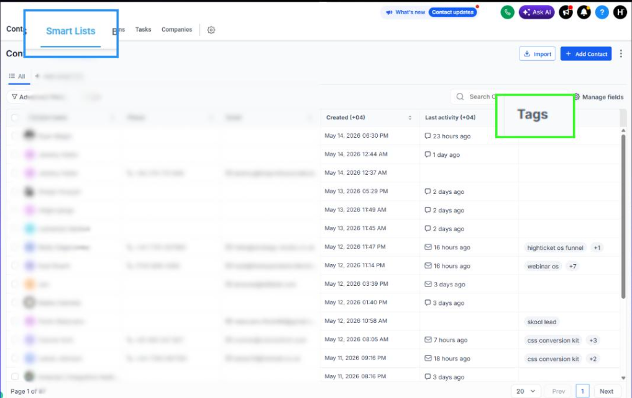Screen dimensions: 632x398
Task: Click chat icon in May 12 01:40 PM row
Action: [x=428, y=303]
